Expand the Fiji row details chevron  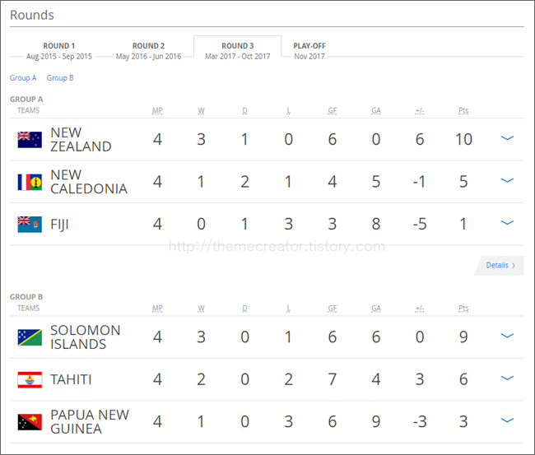tap(507, 222)
